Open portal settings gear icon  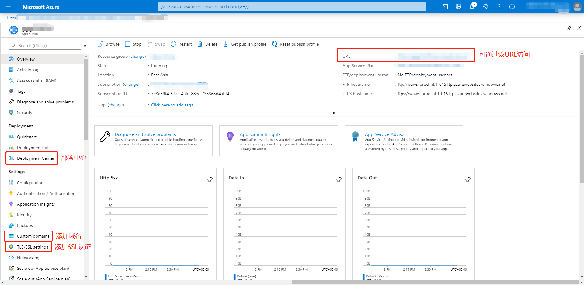click(x=485, y=7)
